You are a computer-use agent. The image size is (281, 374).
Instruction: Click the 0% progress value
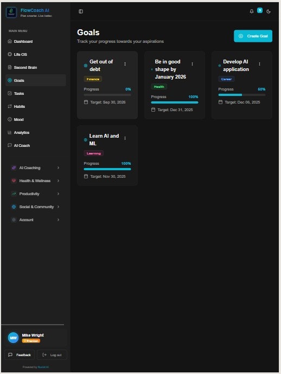(128, 89)
